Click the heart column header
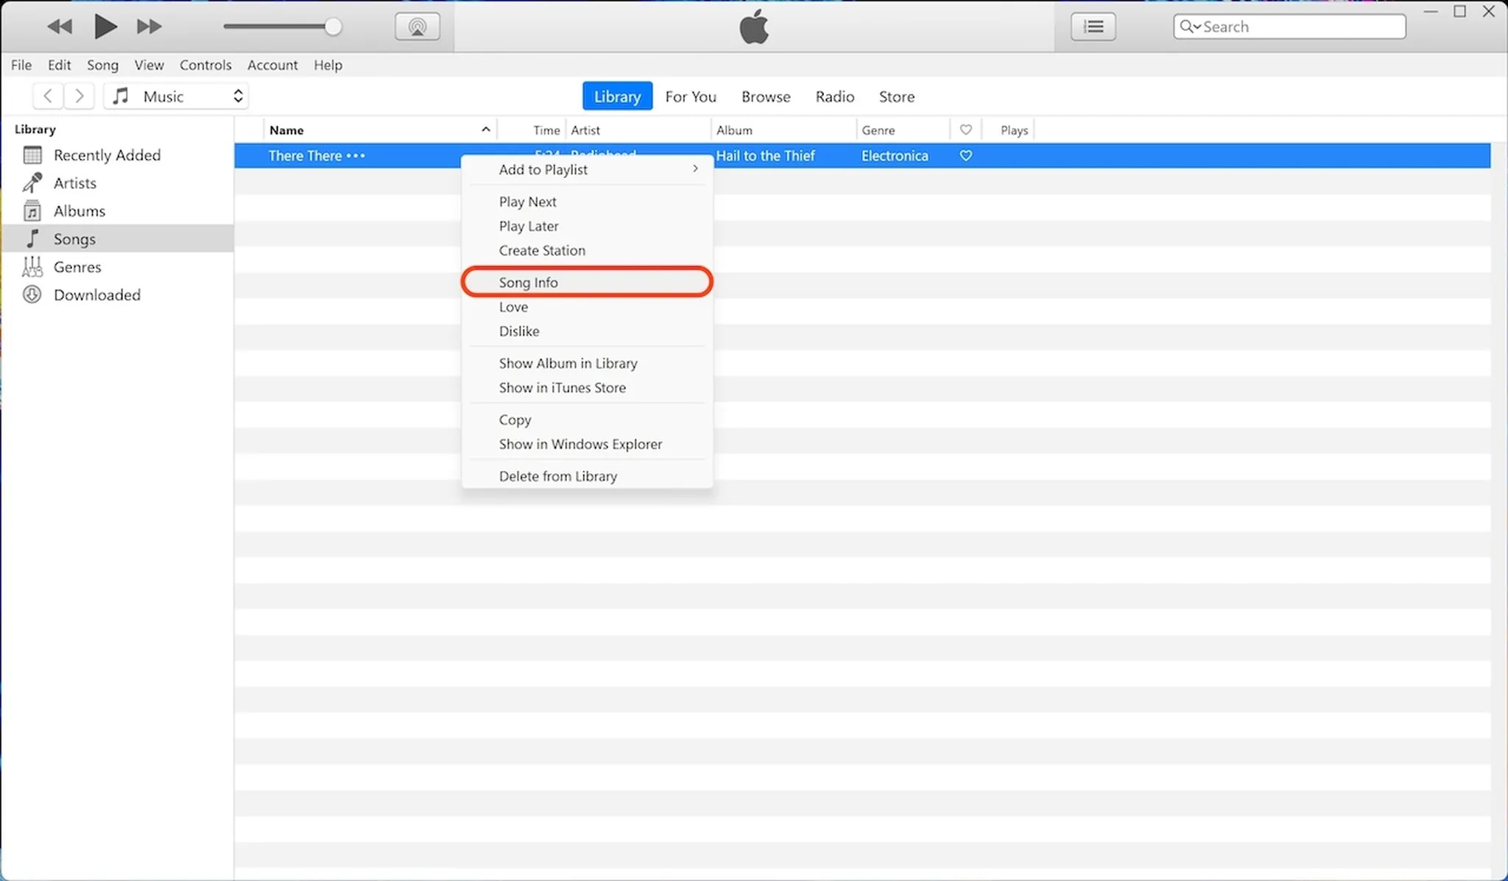The image size is (1508, 881). pos(965,130)
